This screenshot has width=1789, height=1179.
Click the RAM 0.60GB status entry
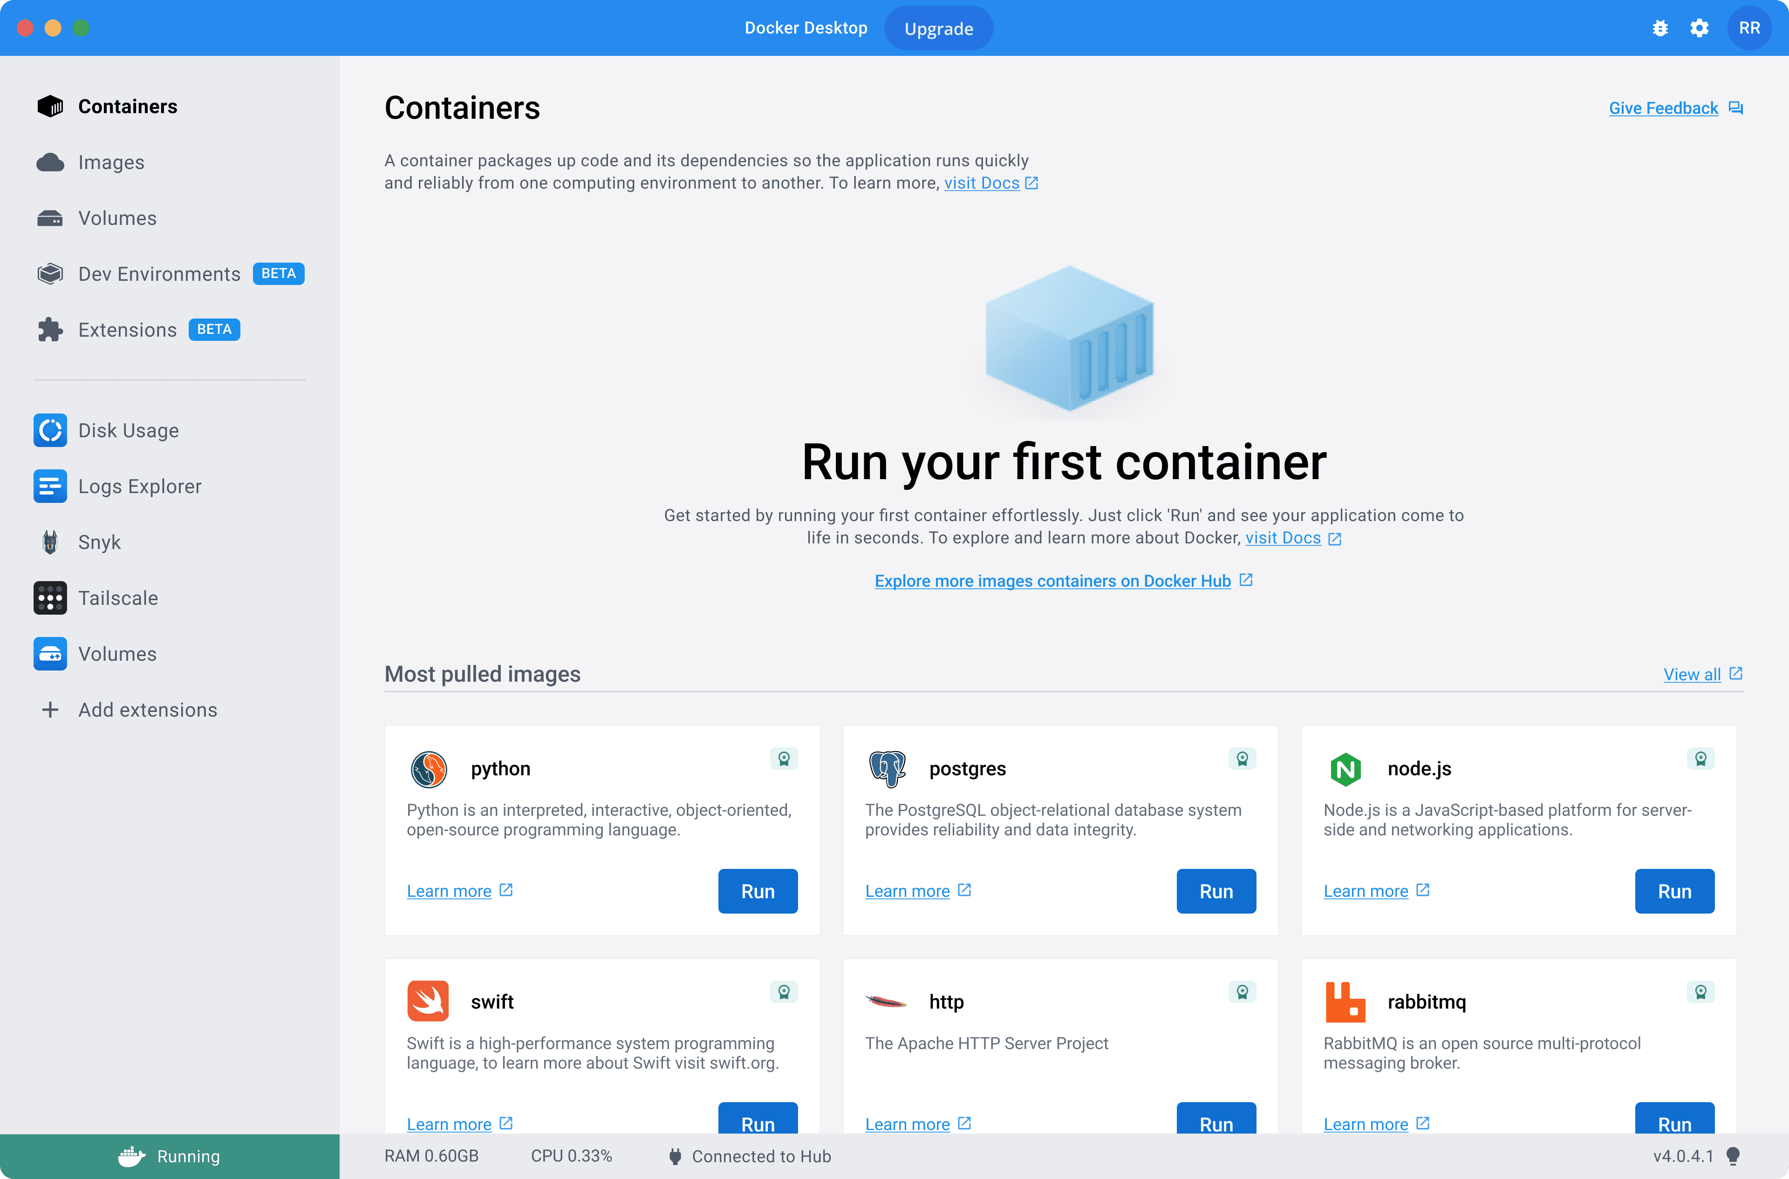(x=431, y=1157)
